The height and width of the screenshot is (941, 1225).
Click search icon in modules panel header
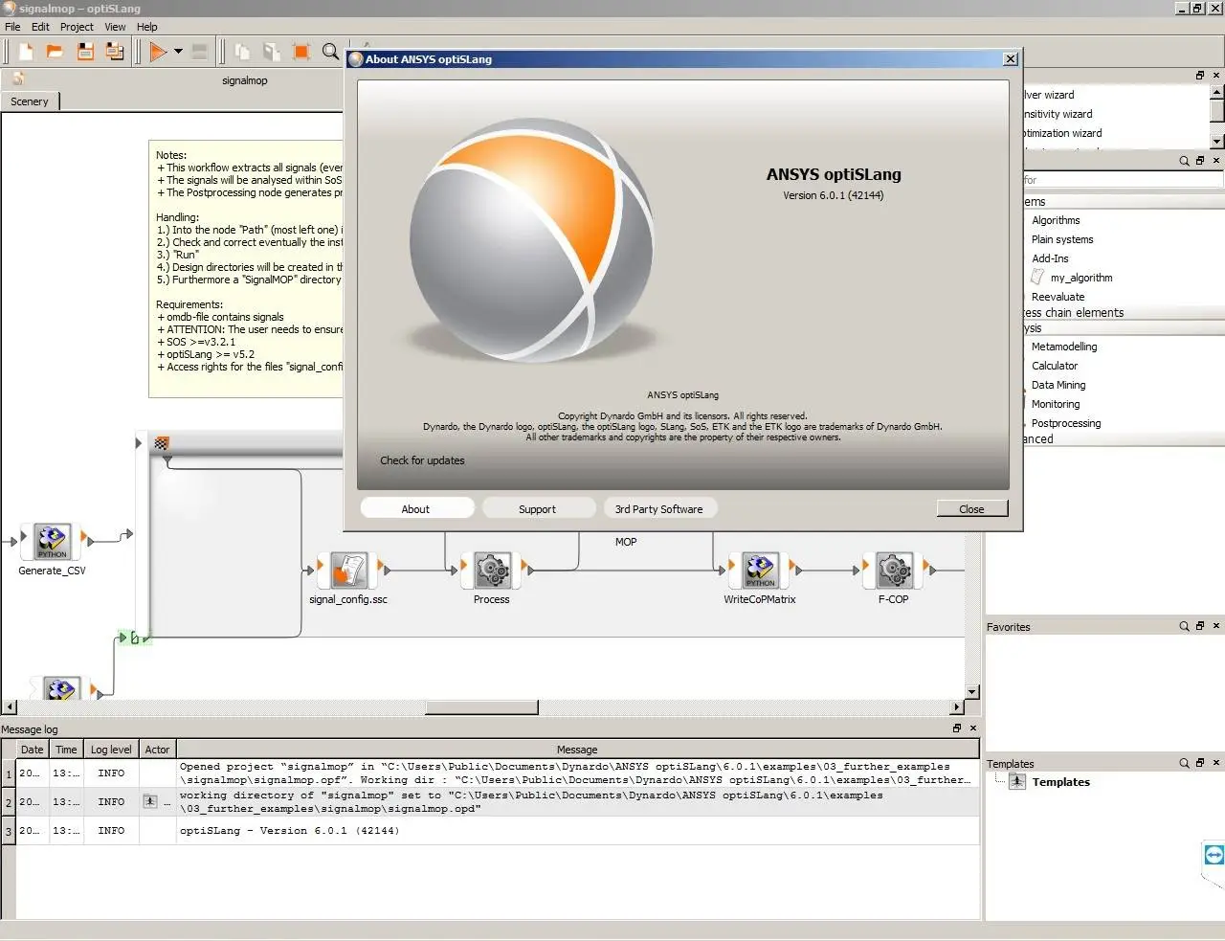pos(1185,161)
